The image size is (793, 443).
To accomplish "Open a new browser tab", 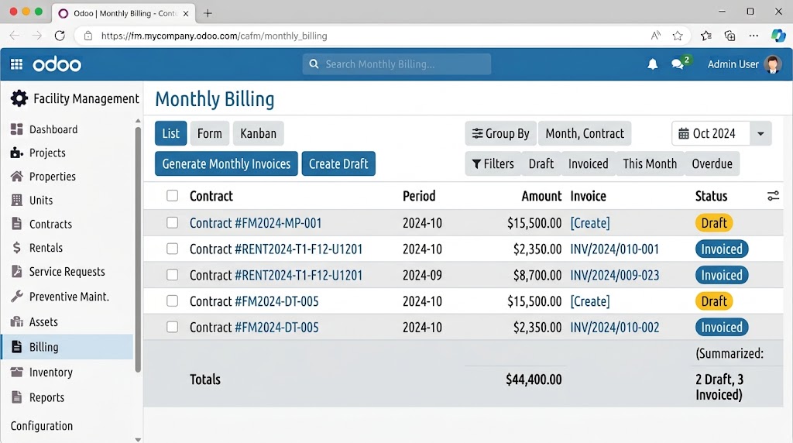I will [x=208, y=13].
